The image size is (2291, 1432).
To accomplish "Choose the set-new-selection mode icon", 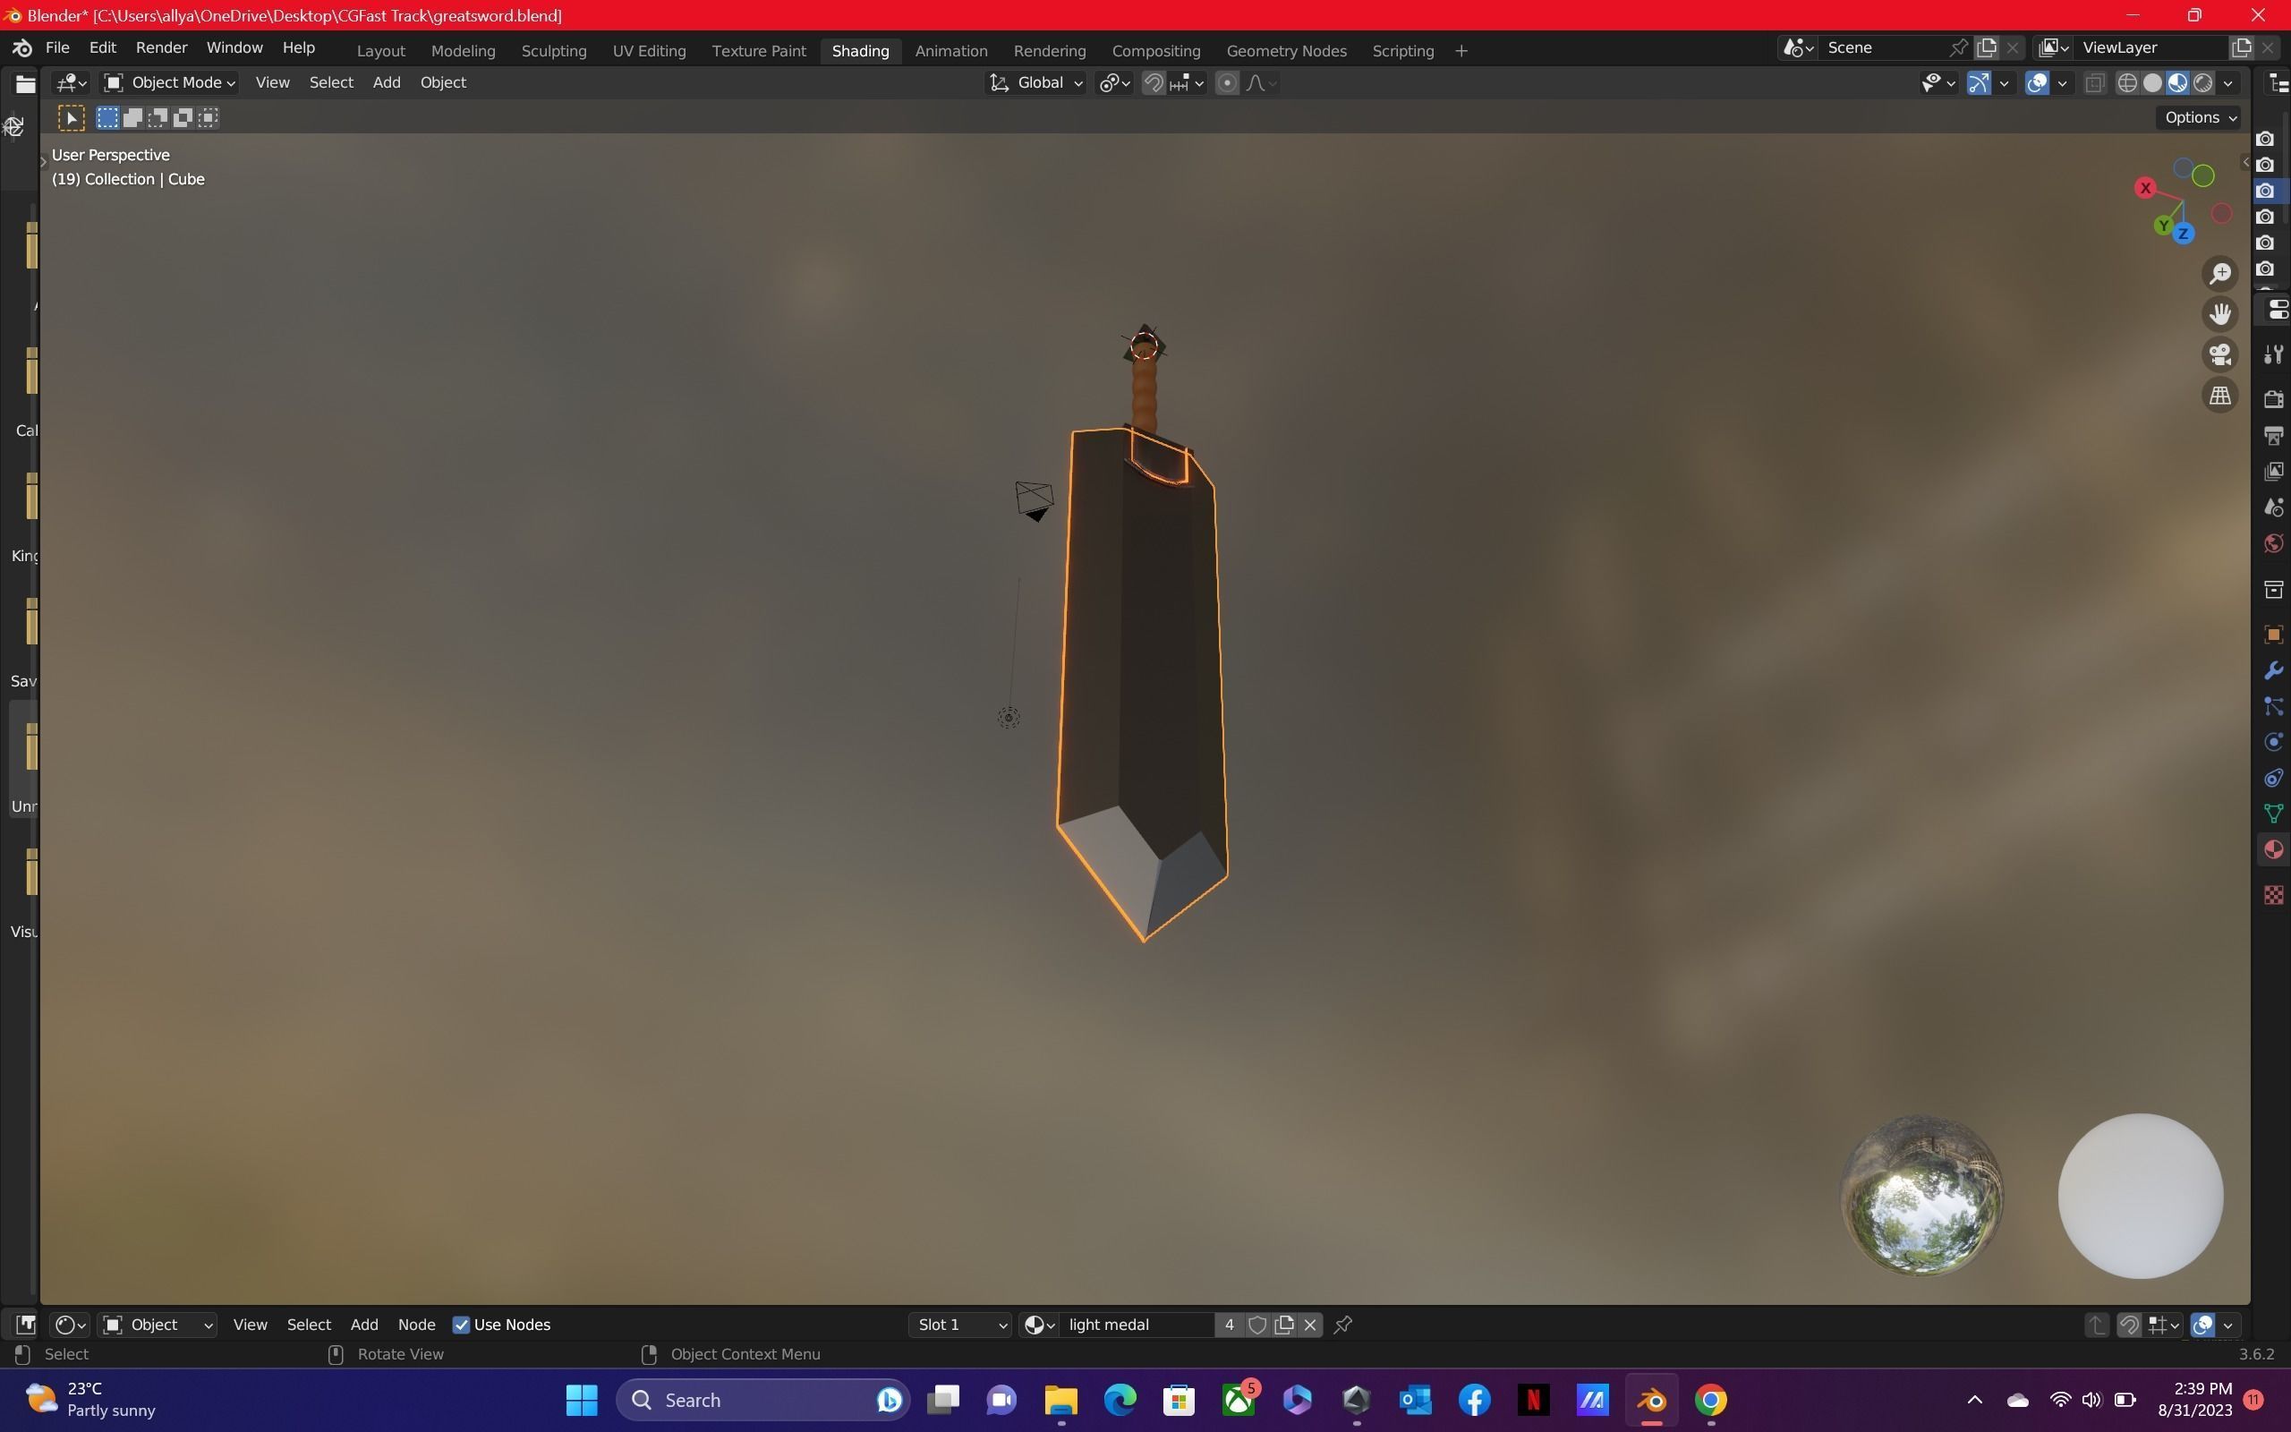I will (x=107, y=117).
